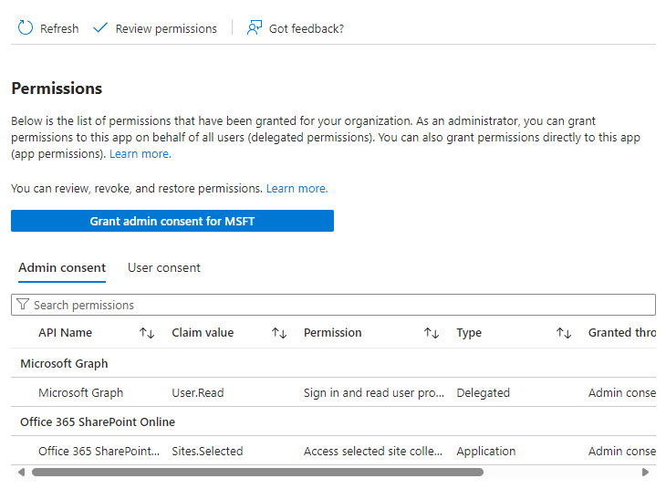Select the Microsoft Graph group header row
The height and width of the screenshot is (489, 666).
pos(333,363)
